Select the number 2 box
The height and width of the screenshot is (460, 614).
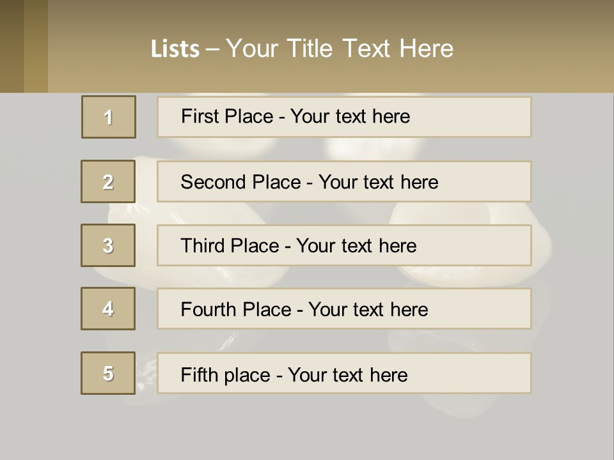coord(108,181)
